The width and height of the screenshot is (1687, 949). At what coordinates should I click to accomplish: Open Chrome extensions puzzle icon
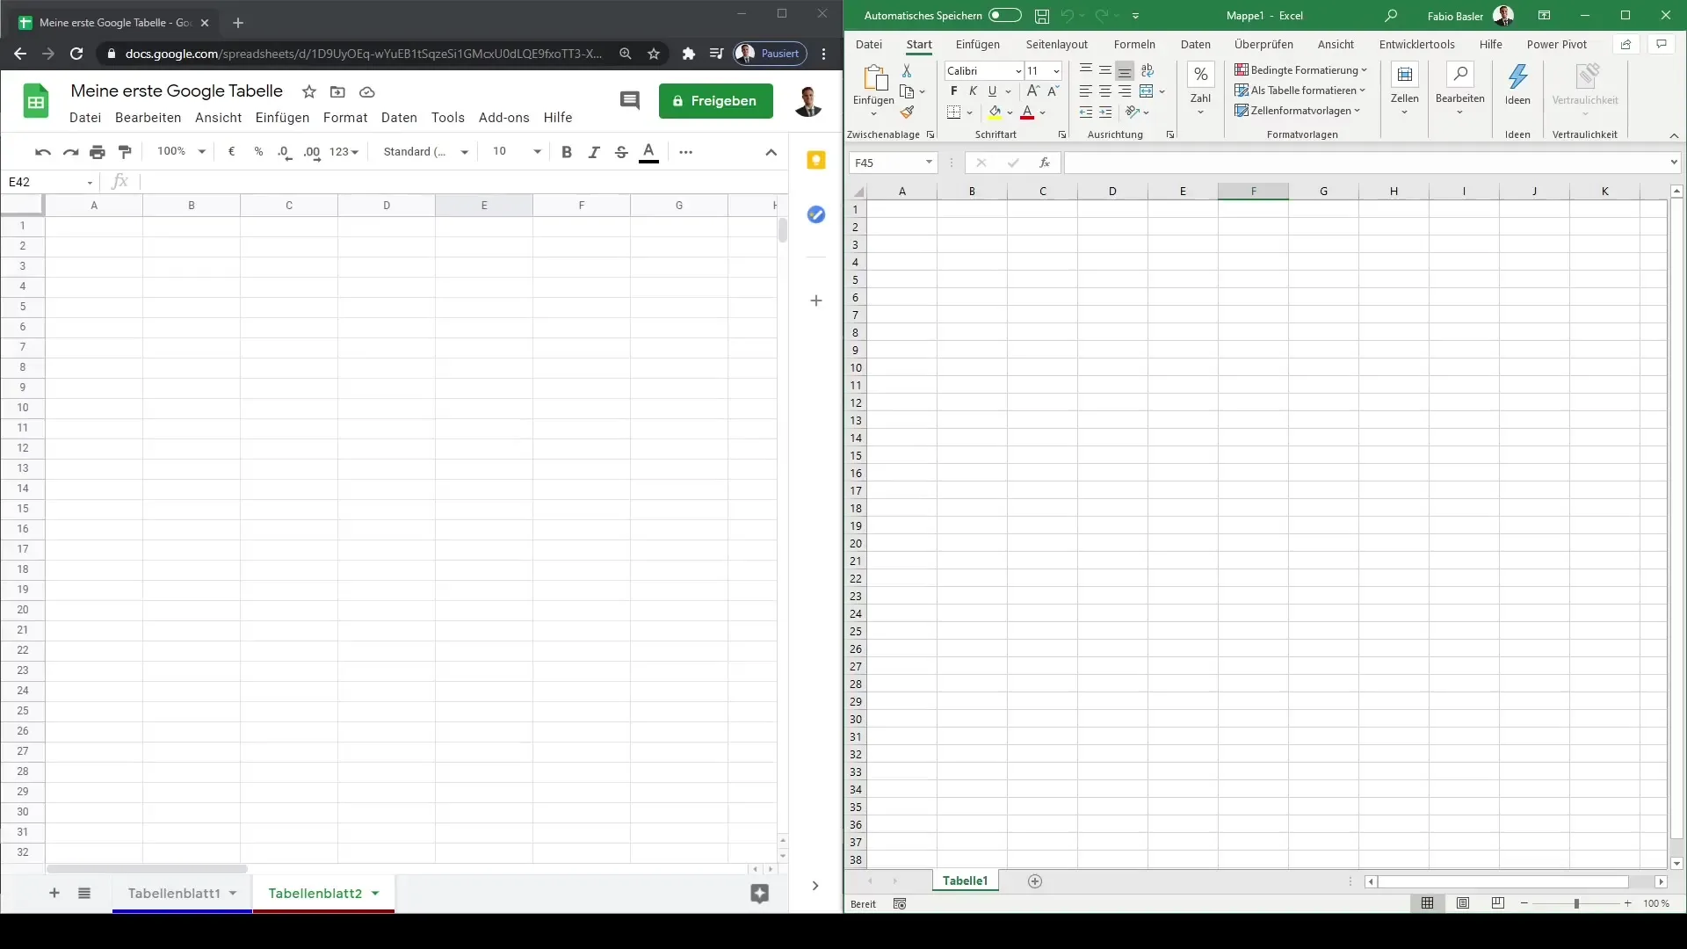(x=689, y=54)
